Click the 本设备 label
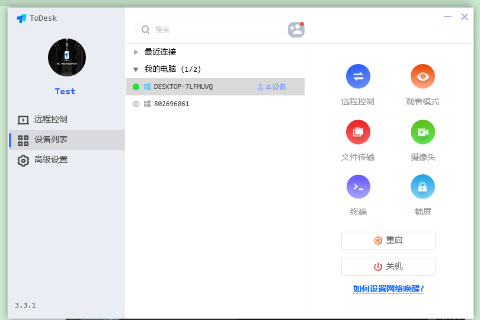Image resolution: width=480 pixels, height=320 pixels. (x=275, y=87)
